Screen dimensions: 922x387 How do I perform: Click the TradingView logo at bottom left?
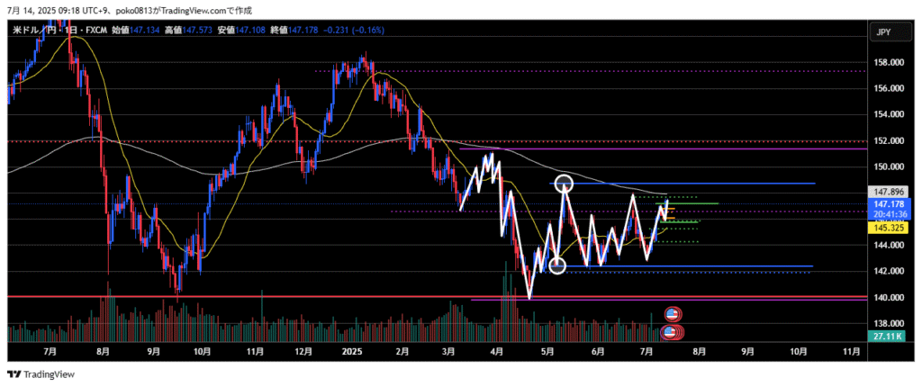pos(41,374)
